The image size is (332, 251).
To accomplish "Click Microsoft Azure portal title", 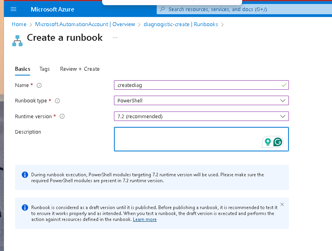I will (53, 9).
